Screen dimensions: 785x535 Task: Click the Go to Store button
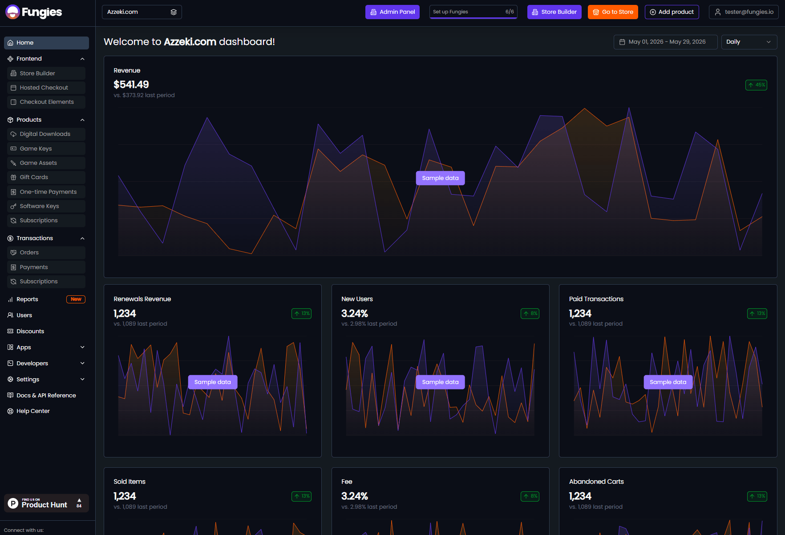613,12
